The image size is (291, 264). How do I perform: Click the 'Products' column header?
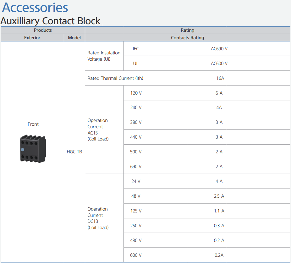tap(43, 30)
